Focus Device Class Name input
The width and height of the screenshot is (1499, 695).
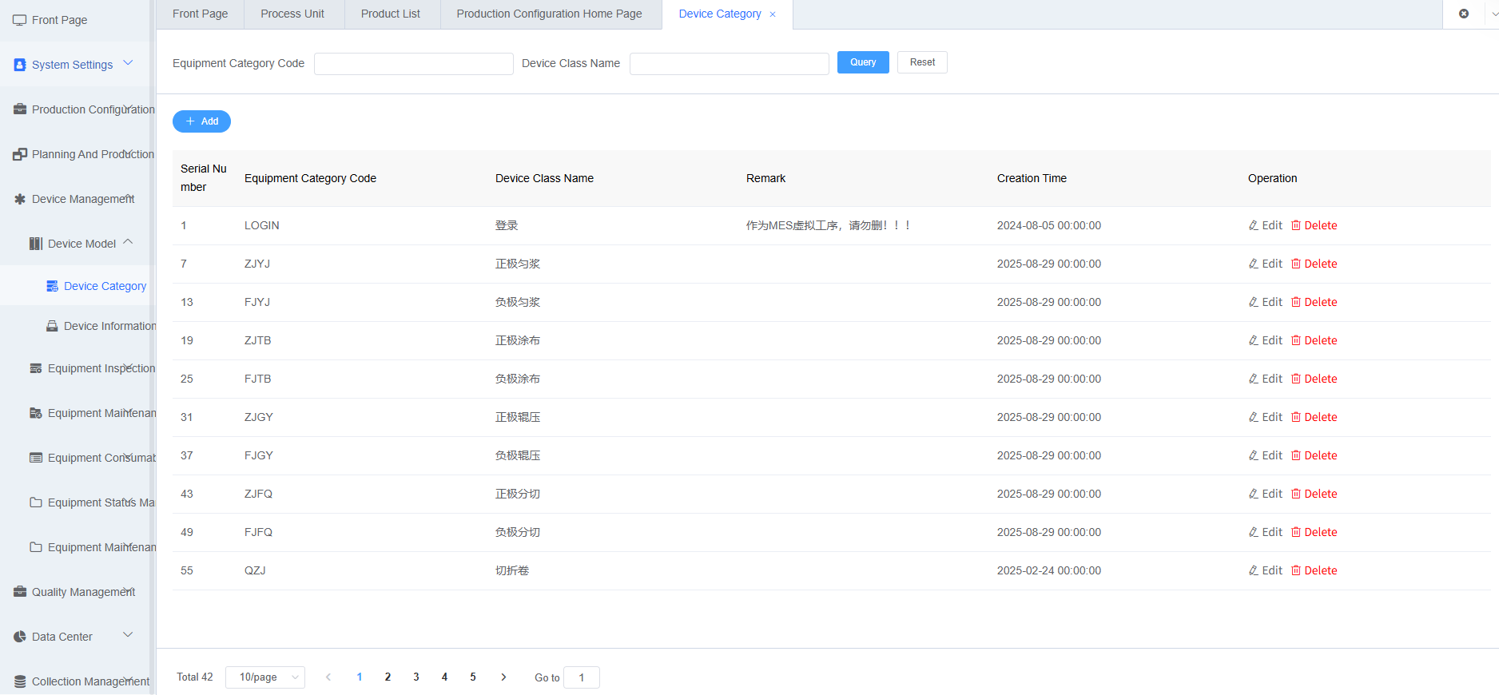click(730, 64)
